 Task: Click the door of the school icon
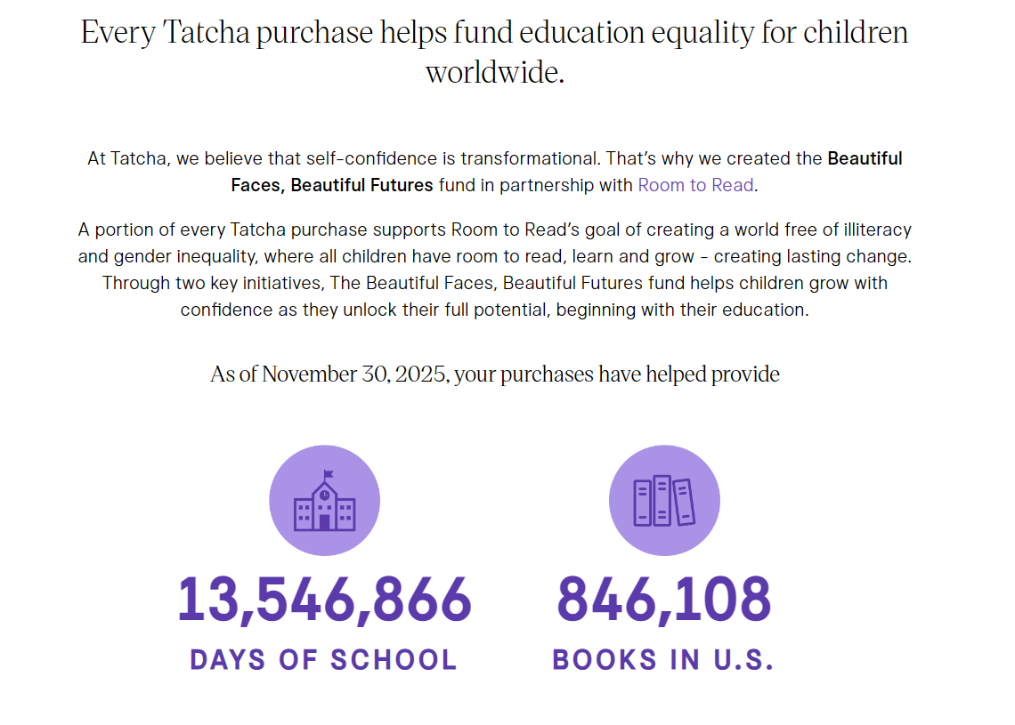[324, 522]
